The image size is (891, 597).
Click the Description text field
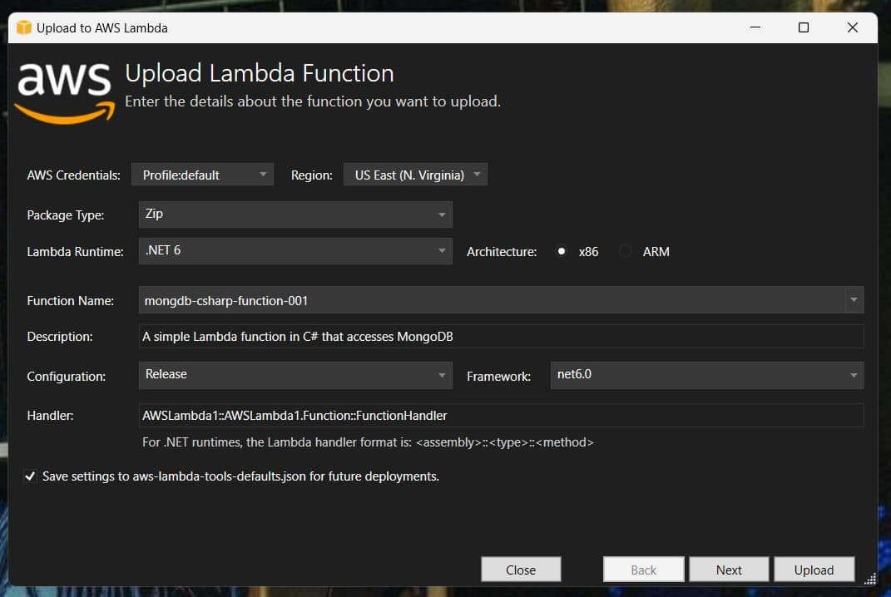tap(500, 337)
